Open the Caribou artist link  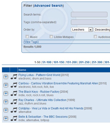click(24, 83)
